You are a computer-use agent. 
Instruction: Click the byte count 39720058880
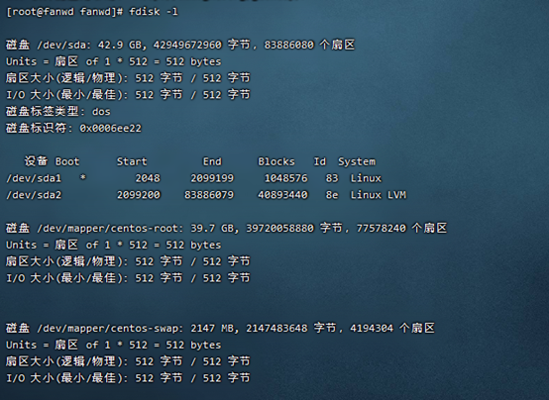pyautogui.click(x=279, y=229)
